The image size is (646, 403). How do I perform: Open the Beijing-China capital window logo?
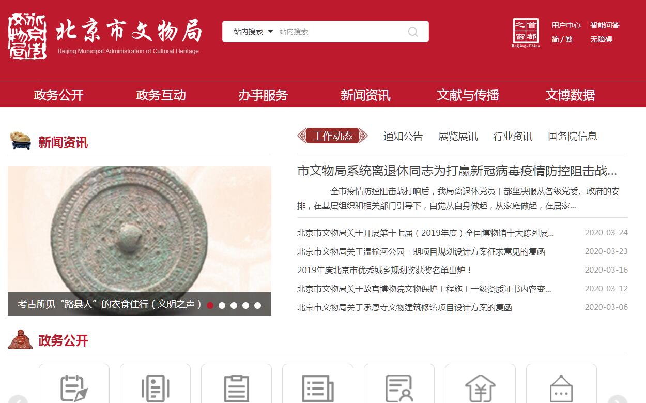click(526, 33)
